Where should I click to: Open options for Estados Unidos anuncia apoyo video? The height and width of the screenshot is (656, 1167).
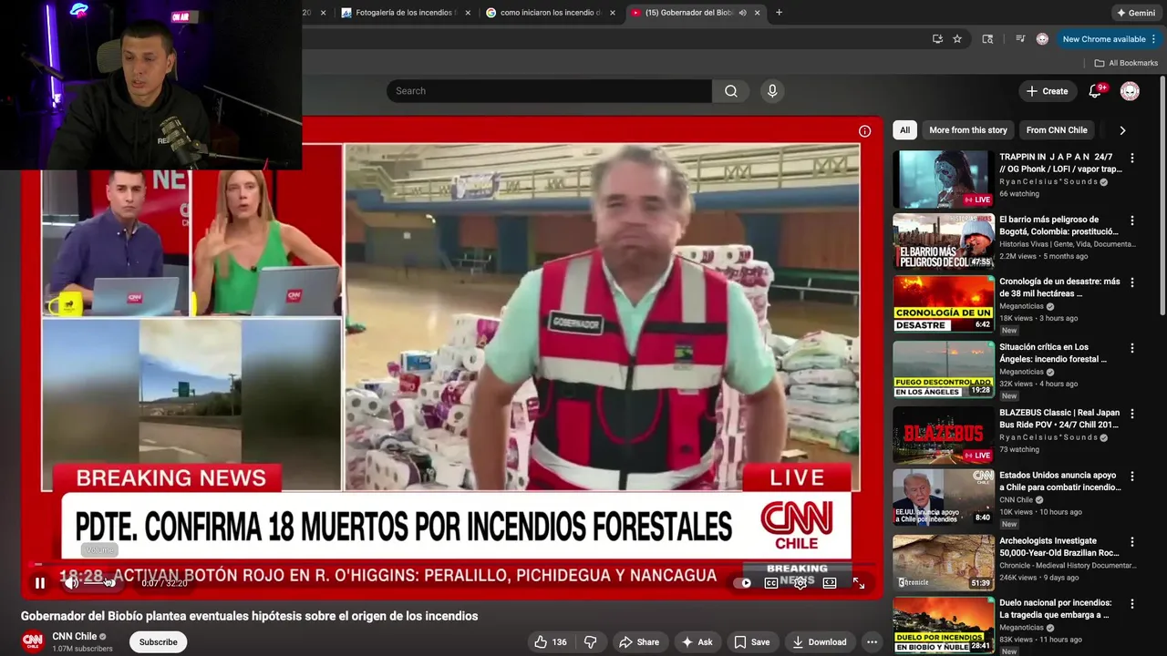[x=1132, y=477]
